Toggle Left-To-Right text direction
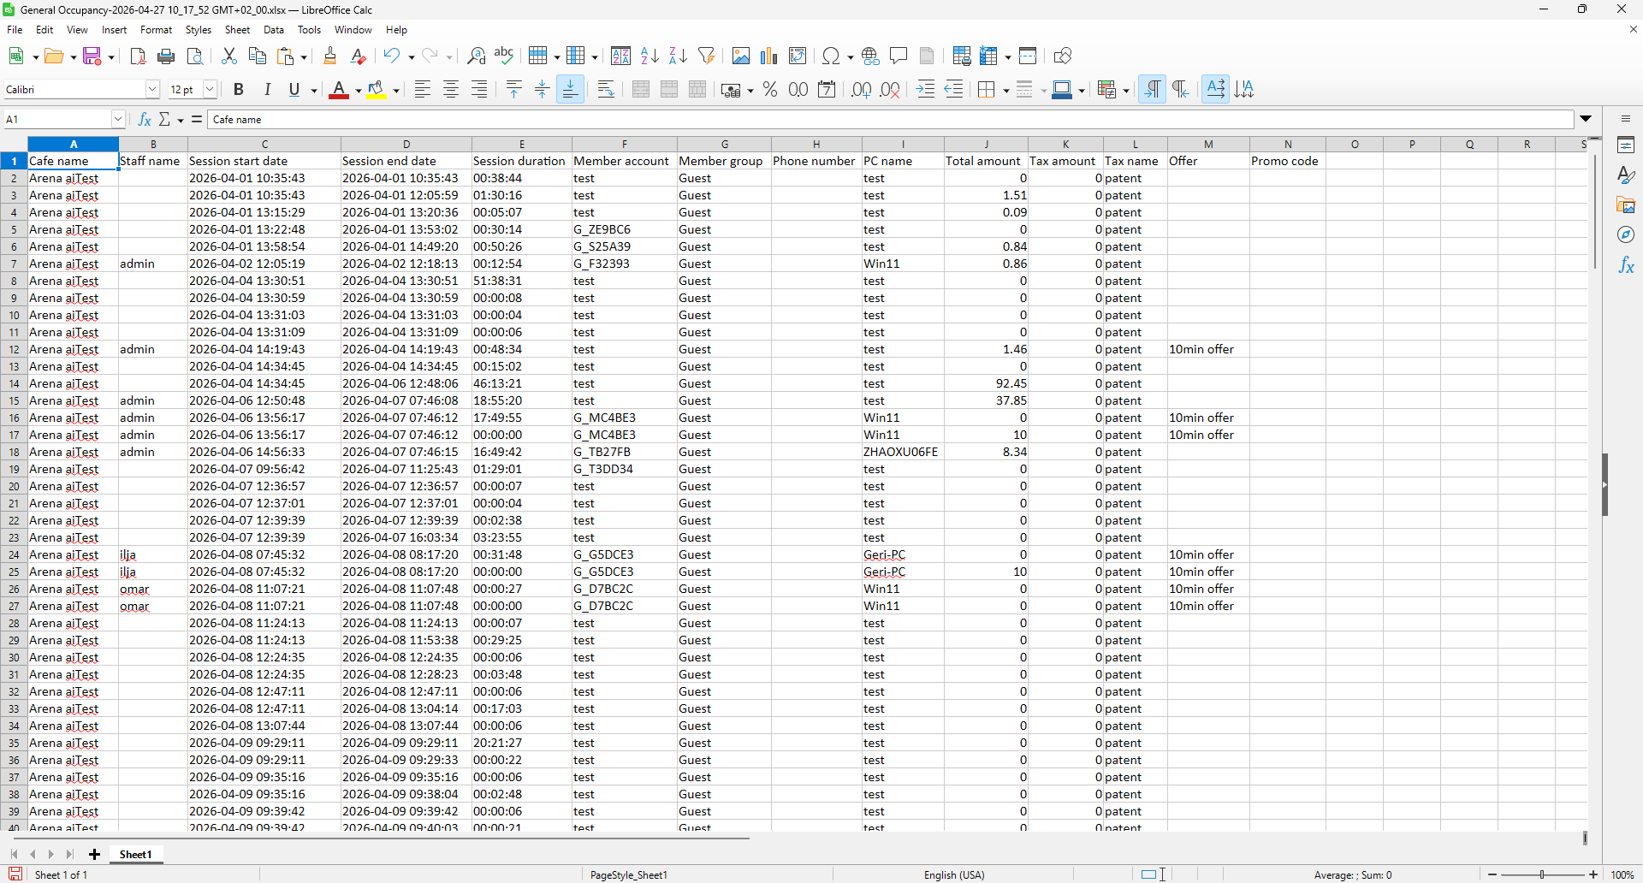 (x=1153, y=90)
